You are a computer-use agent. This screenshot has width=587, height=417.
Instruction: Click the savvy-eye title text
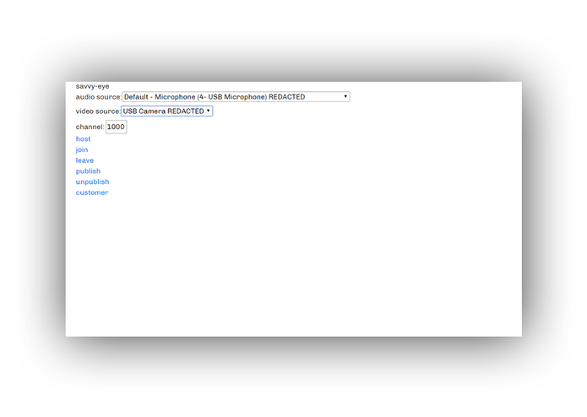92,86
